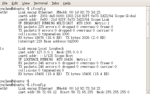Click the global inet6 address 2001:da8:b000
150x94 pixels.
point(76,16)
